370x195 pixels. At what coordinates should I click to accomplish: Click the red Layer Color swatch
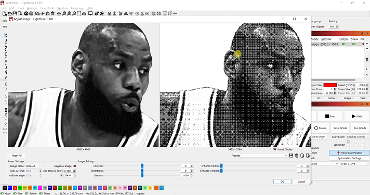(330, 85)
